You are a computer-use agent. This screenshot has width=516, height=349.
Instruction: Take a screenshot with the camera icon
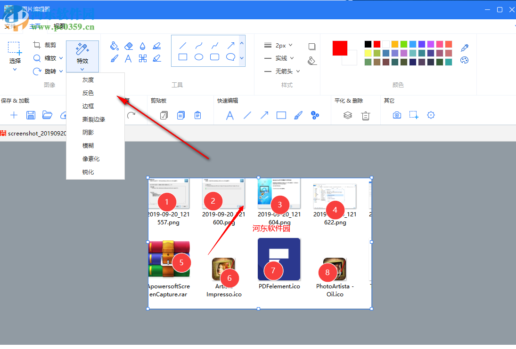397,115
